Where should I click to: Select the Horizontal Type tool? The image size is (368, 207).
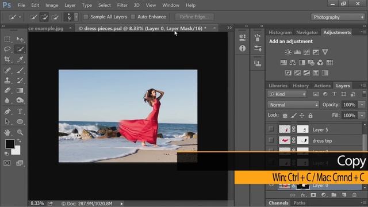click(x=20, y=111)
